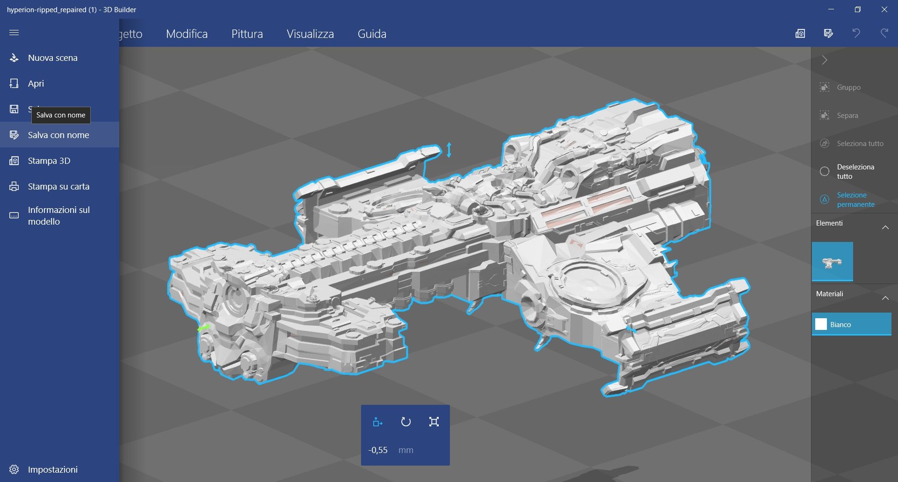The width and height of the screenshot is (898, 482).
Task: Click the undo arrow icon
Action: (x=856, y=33)
